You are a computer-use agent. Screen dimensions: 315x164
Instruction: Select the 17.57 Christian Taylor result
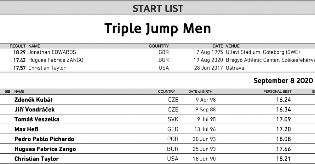click(x=20, y=68)
